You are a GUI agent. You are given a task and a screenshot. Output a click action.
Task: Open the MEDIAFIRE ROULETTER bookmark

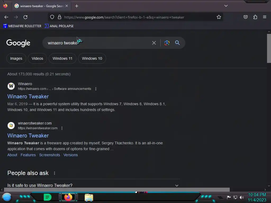click(22, 26)
